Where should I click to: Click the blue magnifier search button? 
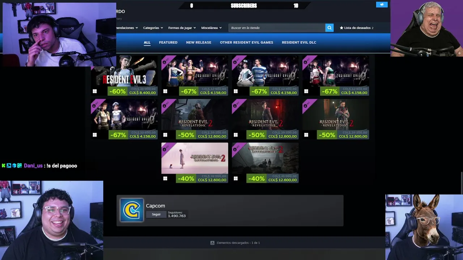coord(329,28)
